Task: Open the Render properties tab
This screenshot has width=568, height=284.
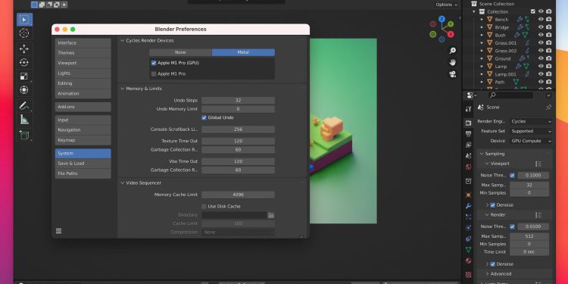Action: tap(468, 123)
